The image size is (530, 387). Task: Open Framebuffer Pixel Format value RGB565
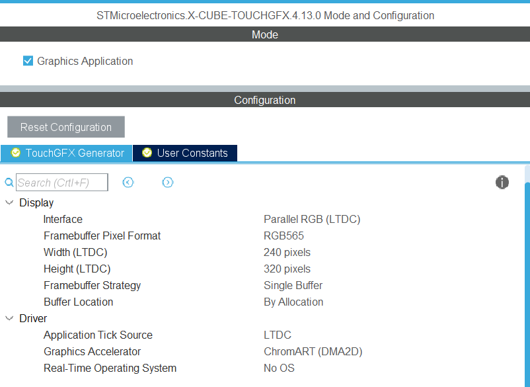(284, 236)
